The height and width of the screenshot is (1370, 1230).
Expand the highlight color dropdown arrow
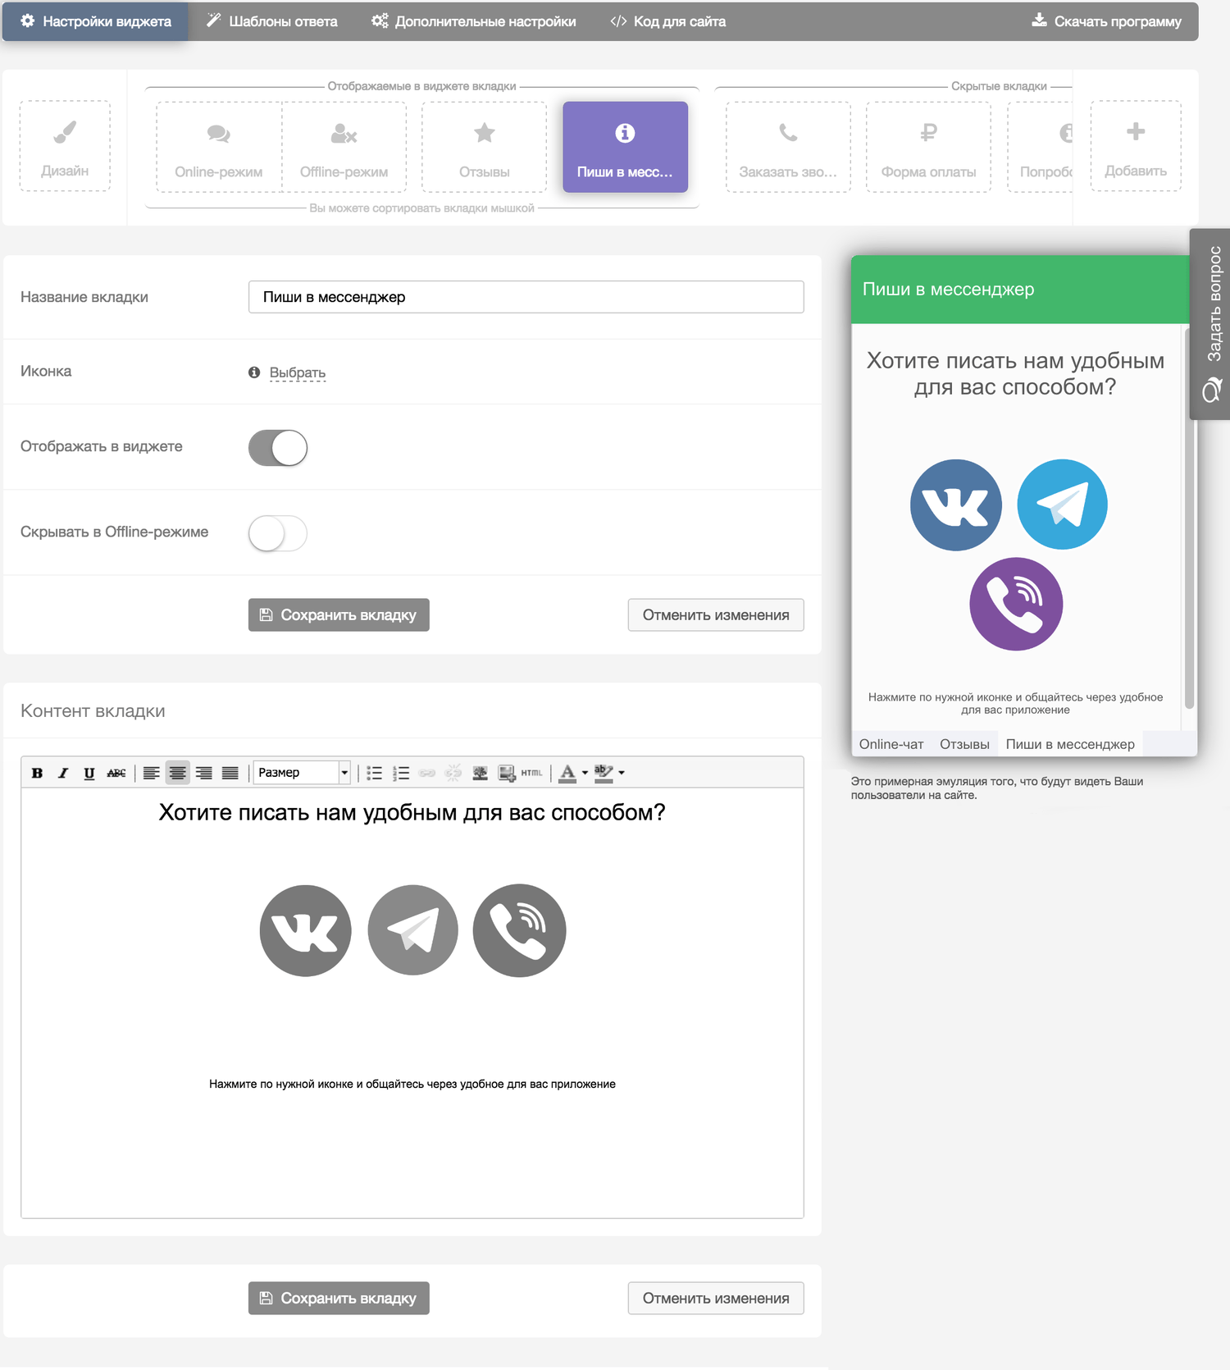pos(622,773)
